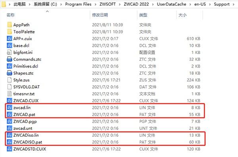Select the file name ZWCAD.pat
238x157 pixels.
tap(24, 114)
